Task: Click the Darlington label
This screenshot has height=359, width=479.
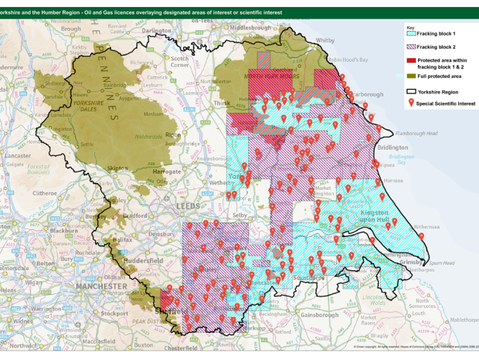Action: 156,31
